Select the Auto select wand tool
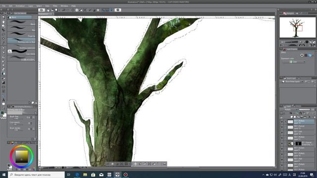 [x=3, y=39]
